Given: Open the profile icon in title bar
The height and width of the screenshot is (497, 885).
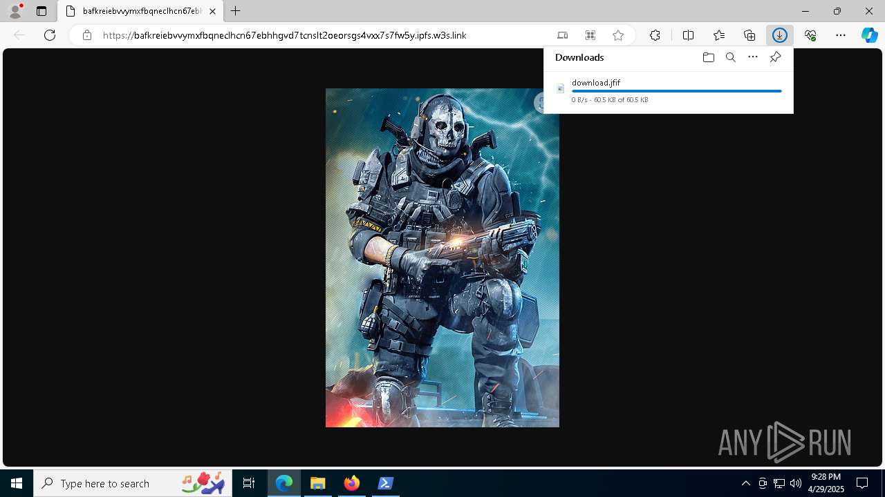Looking at the screenshot, I should point(15,11).
